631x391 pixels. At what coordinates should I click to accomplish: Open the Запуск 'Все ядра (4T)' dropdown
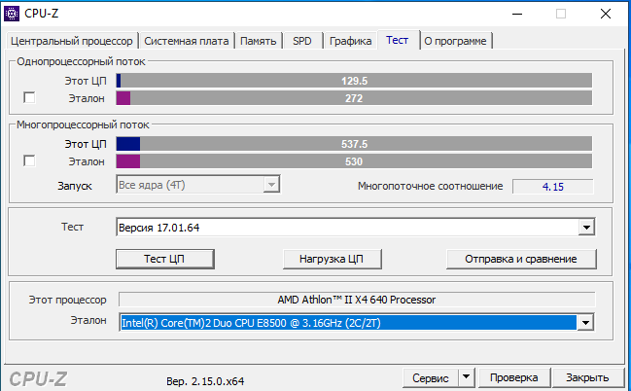tap(198, 185)
